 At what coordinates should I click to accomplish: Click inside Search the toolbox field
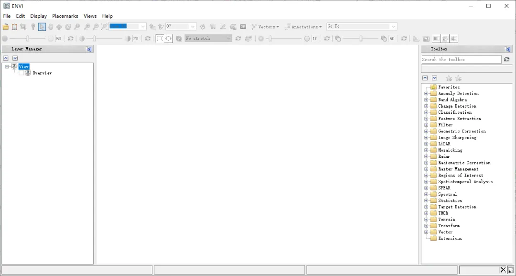tap(461, 60)
